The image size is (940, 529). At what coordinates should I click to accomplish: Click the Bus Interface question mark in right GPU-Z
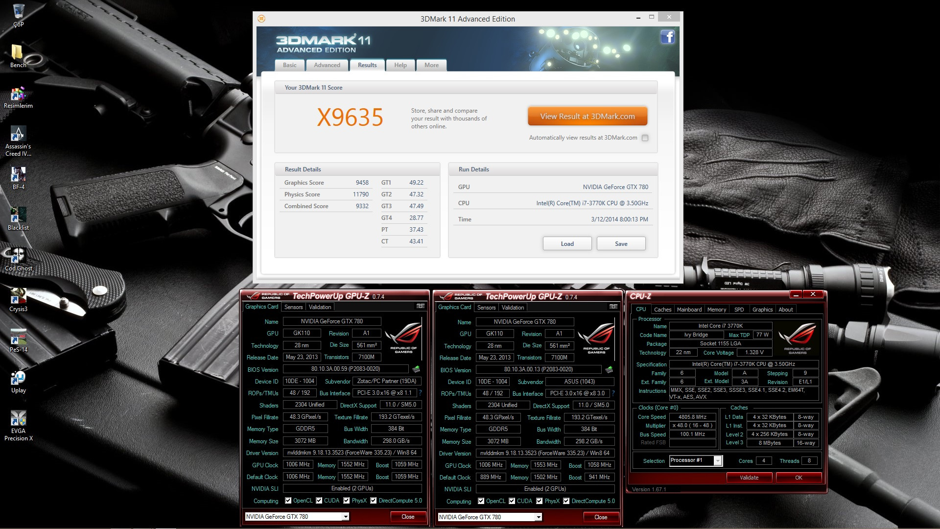click(613, 393)
